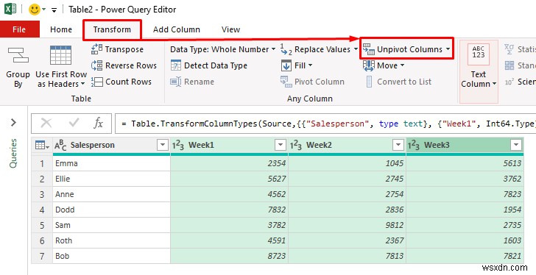
Task: Select row number 4
Action: pyautogui.click(x=42, y=210)
